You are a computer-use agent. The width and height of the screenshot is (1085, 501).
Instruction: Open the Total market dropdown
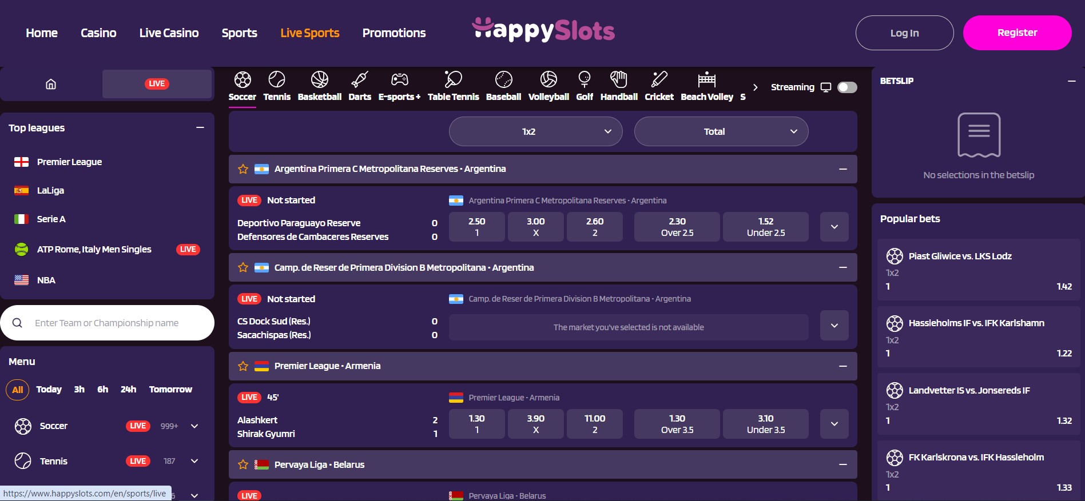(721, 131)
